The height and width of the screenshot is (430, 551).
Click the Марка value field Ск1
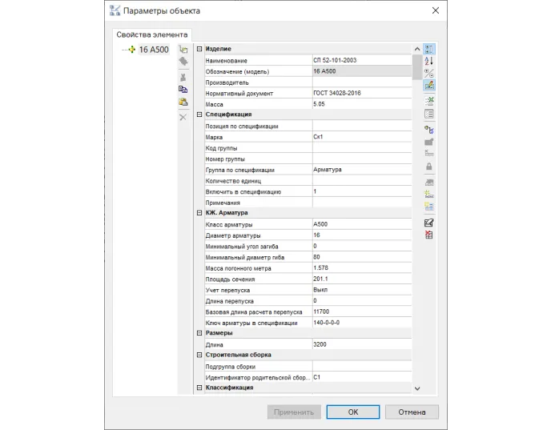click(360, 137)
